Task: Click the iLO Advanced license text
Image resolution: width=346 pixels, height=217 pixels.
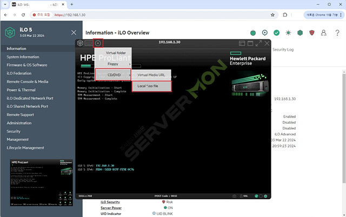Action: click(285, 134)
